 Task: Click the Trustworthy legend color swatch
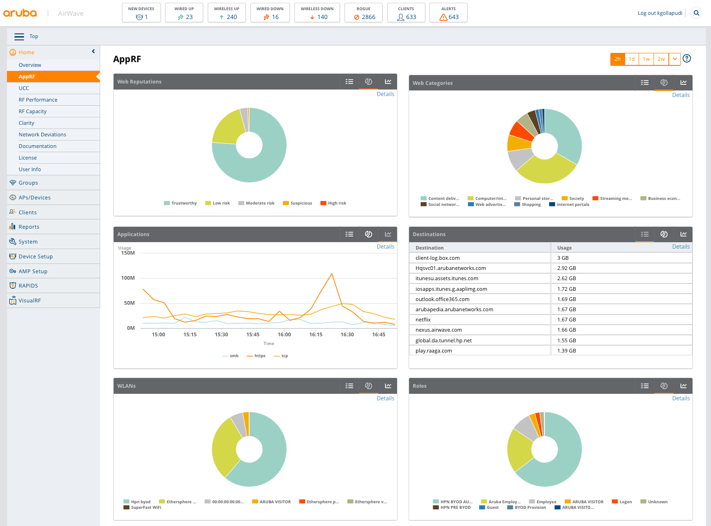tap(167, 203)
